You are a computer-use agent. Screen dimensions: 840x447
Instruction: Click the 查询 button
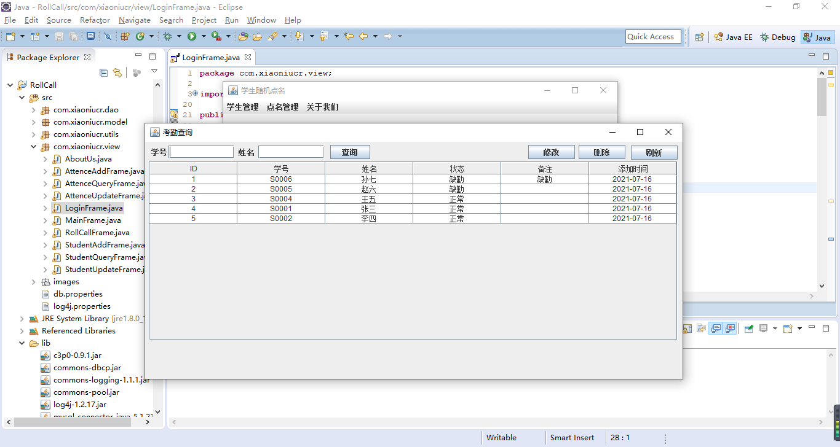click(x=350, y=152)
